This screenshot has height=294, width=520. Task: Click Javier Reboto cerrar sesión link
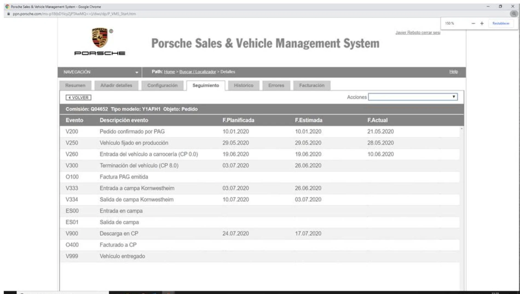tap(418, 33)
